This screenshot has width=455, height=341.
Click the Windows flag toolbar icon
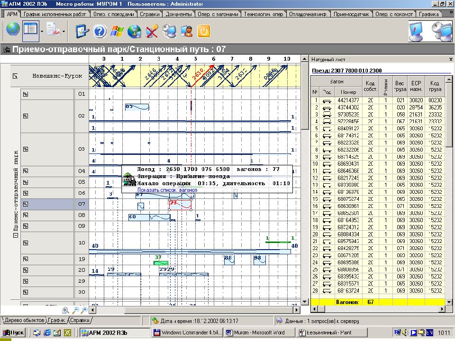pyautogui.click(x=117, y=31)
